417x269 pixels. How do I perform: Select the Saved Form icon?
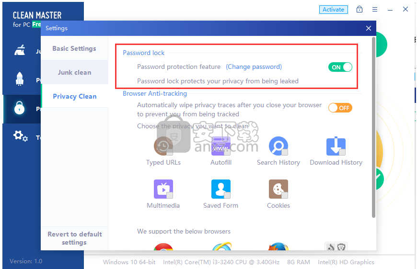[x=221, y=189]
